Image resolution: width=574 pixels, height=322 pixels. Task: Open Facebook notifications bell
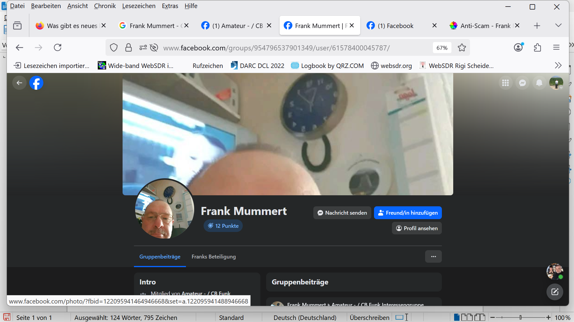[539, 83]
